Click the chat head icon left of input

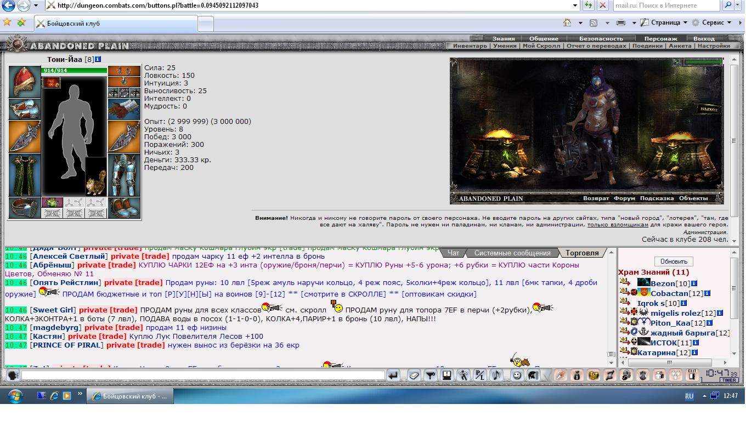12,376
